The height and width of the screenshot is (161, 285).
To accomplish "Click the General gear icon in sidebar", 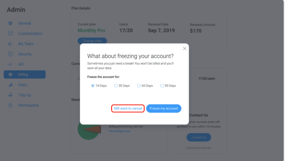I will (x=10, y=23).
